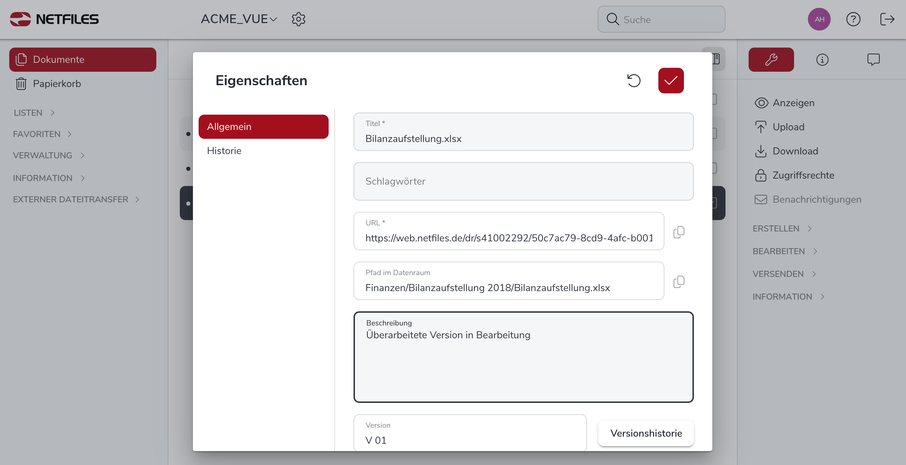Copy the URL with copy icon

[x=679, y=232]
